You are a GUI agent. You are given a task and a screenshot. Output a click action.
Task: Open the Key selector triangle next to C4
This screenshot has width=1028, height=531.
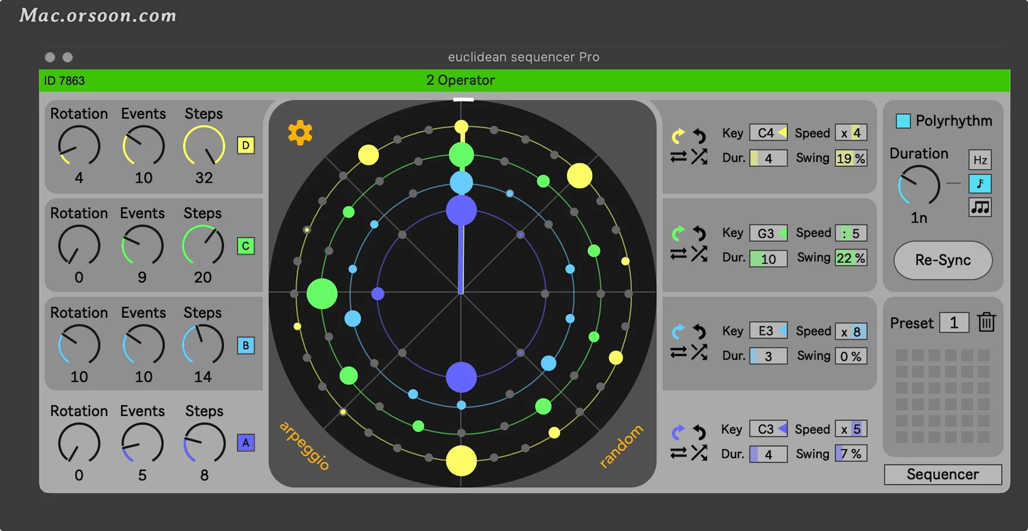[783, 132]
